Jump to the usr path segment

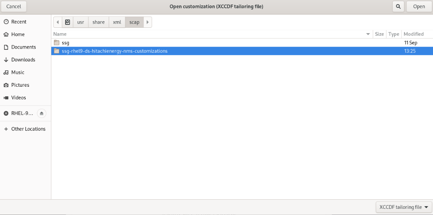point(80,22)
